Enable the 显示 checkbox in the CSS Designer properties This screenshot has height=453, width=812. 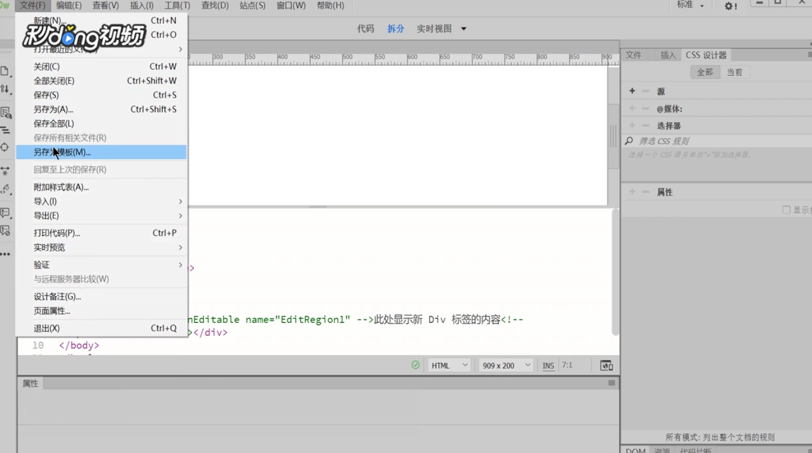[x=787, y=209]
